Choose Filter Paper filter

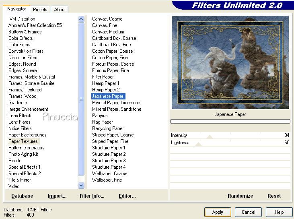click(x=103, y=77)
